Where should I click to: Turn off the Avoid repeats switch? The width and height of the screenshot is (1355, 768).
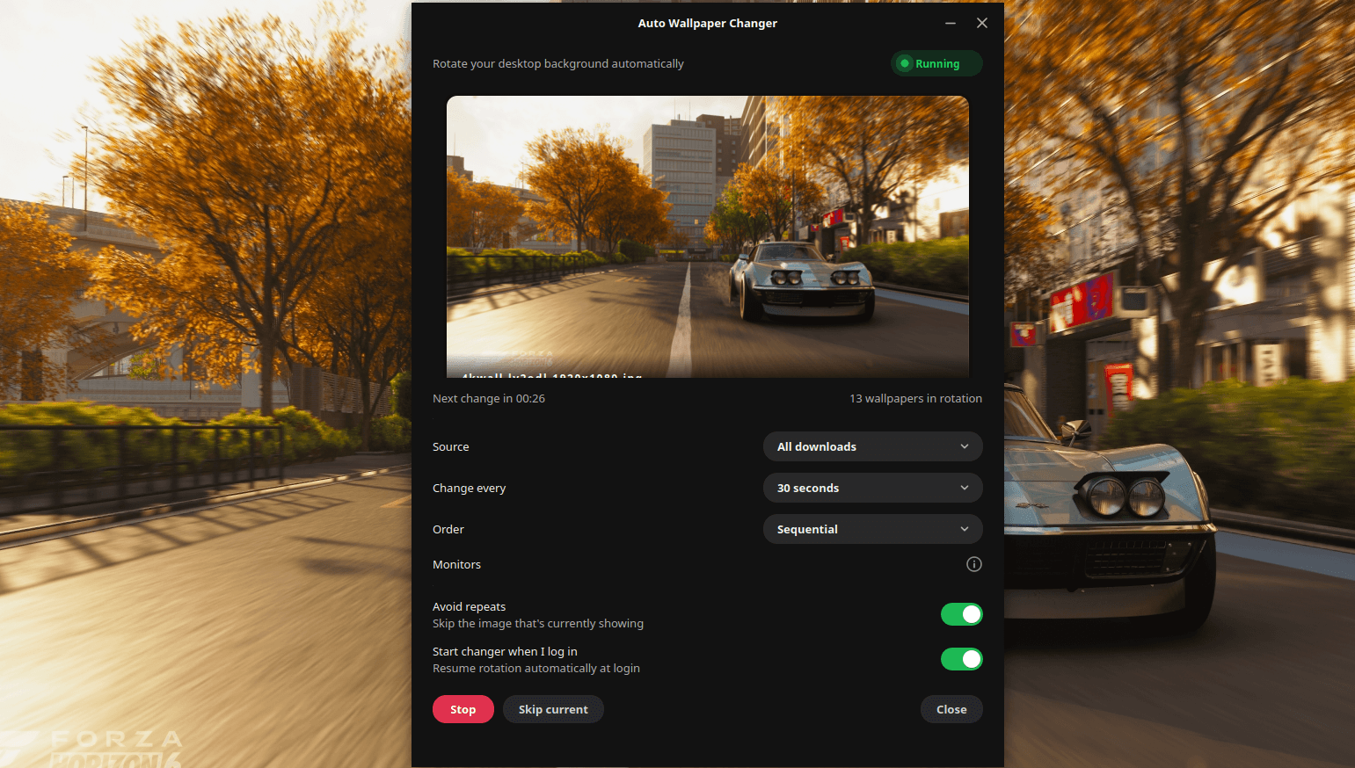[961, 614]
